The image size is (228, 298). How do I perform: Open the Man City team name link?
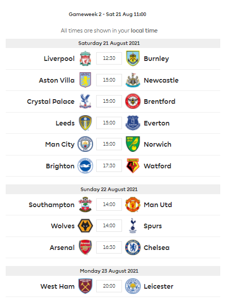(60, 145)
